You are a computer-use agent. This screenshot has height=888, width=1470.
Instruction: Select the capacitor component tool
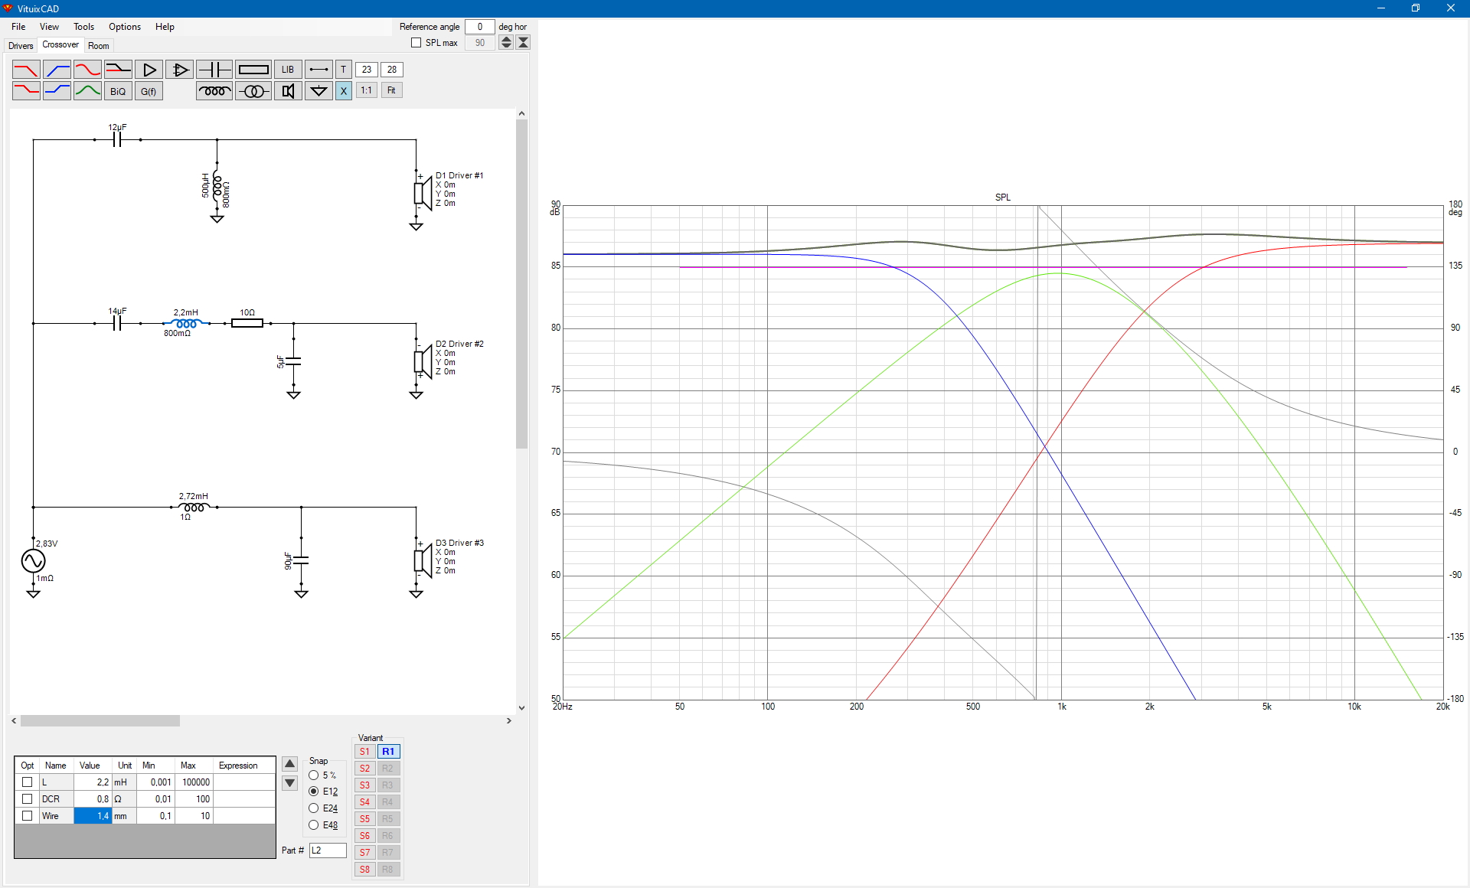point(214,70)
